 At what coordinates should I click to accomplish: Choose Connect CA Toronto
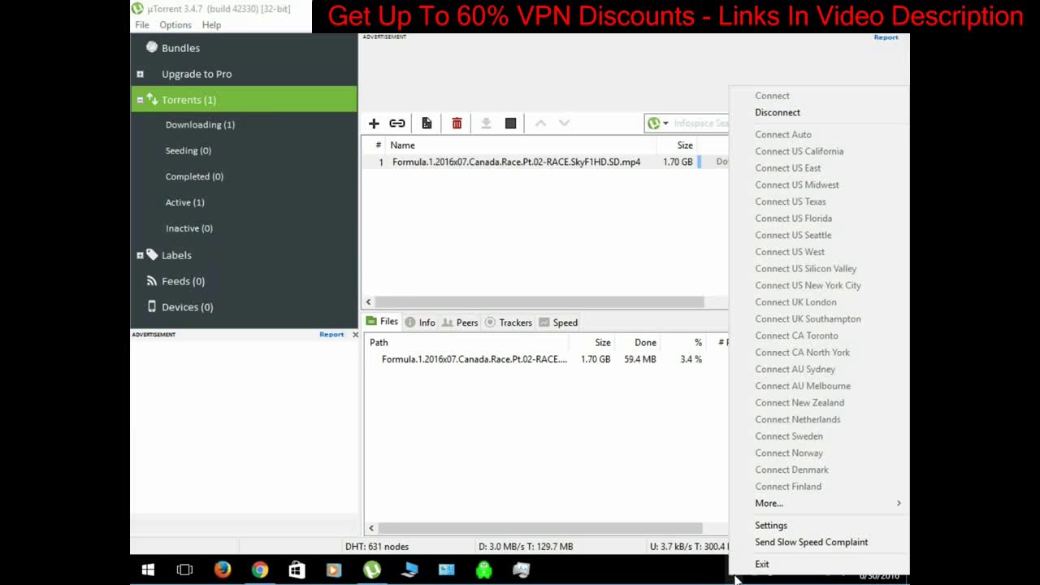[796, 336]
